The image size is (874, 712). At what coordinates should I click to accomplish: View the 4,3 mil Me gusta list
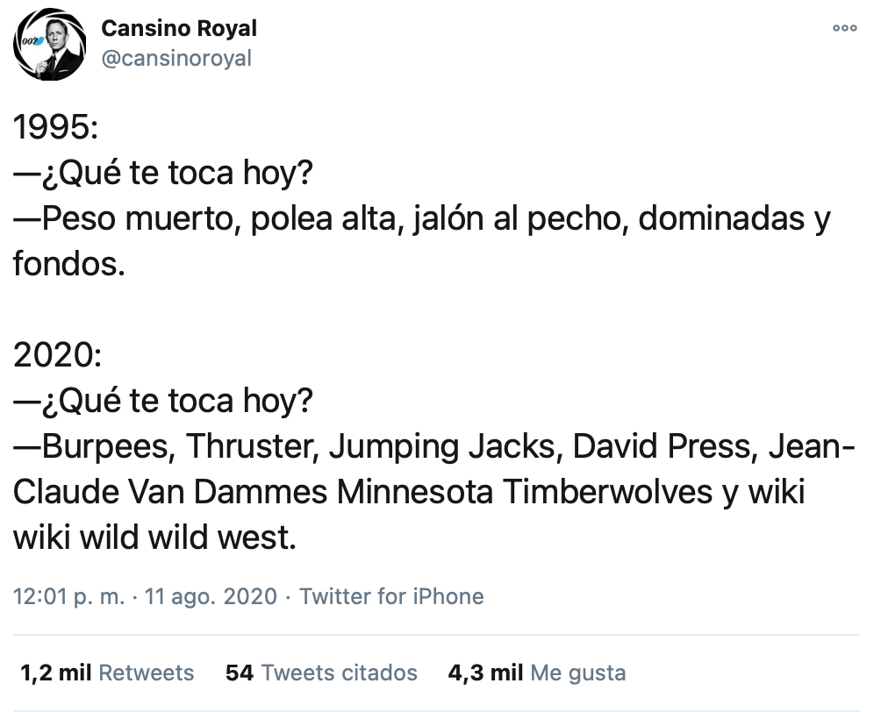click(x=537, y=673)
